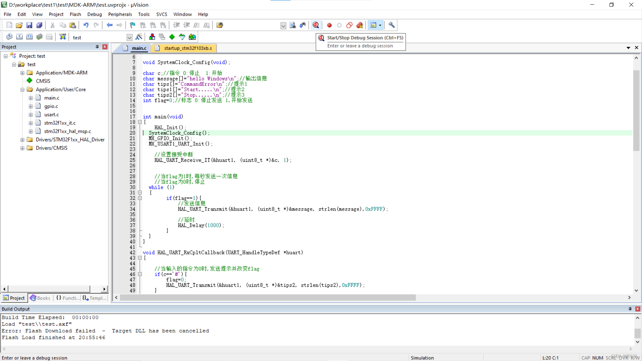Save the current file with the floppy icon
The height and width of the screenshot is (361, 642).
point(29,25)
